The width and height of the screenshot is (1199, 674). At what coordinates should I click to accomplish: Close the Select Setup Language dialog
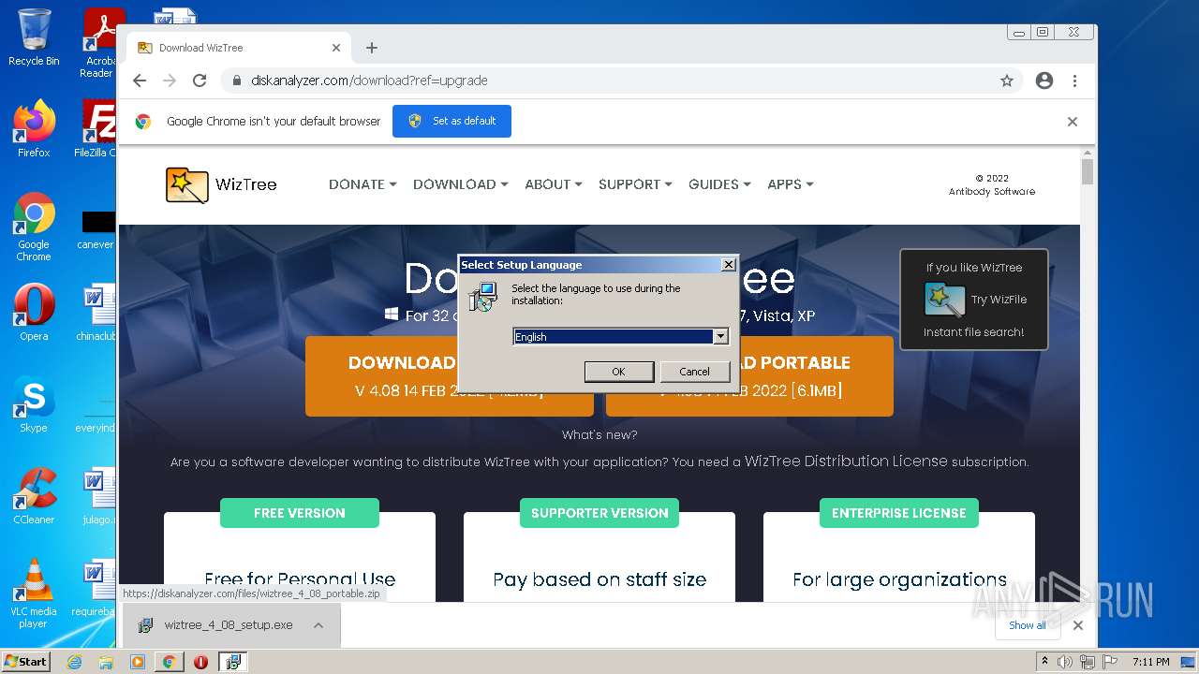click(x=728, y=265)
